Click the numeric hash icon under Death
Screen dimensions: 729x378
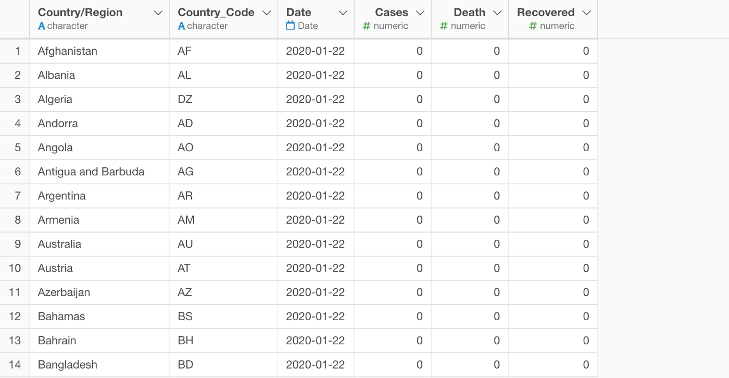point(444,26)
